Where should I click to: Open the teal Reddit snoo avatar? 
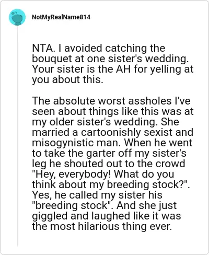[17, 17]
